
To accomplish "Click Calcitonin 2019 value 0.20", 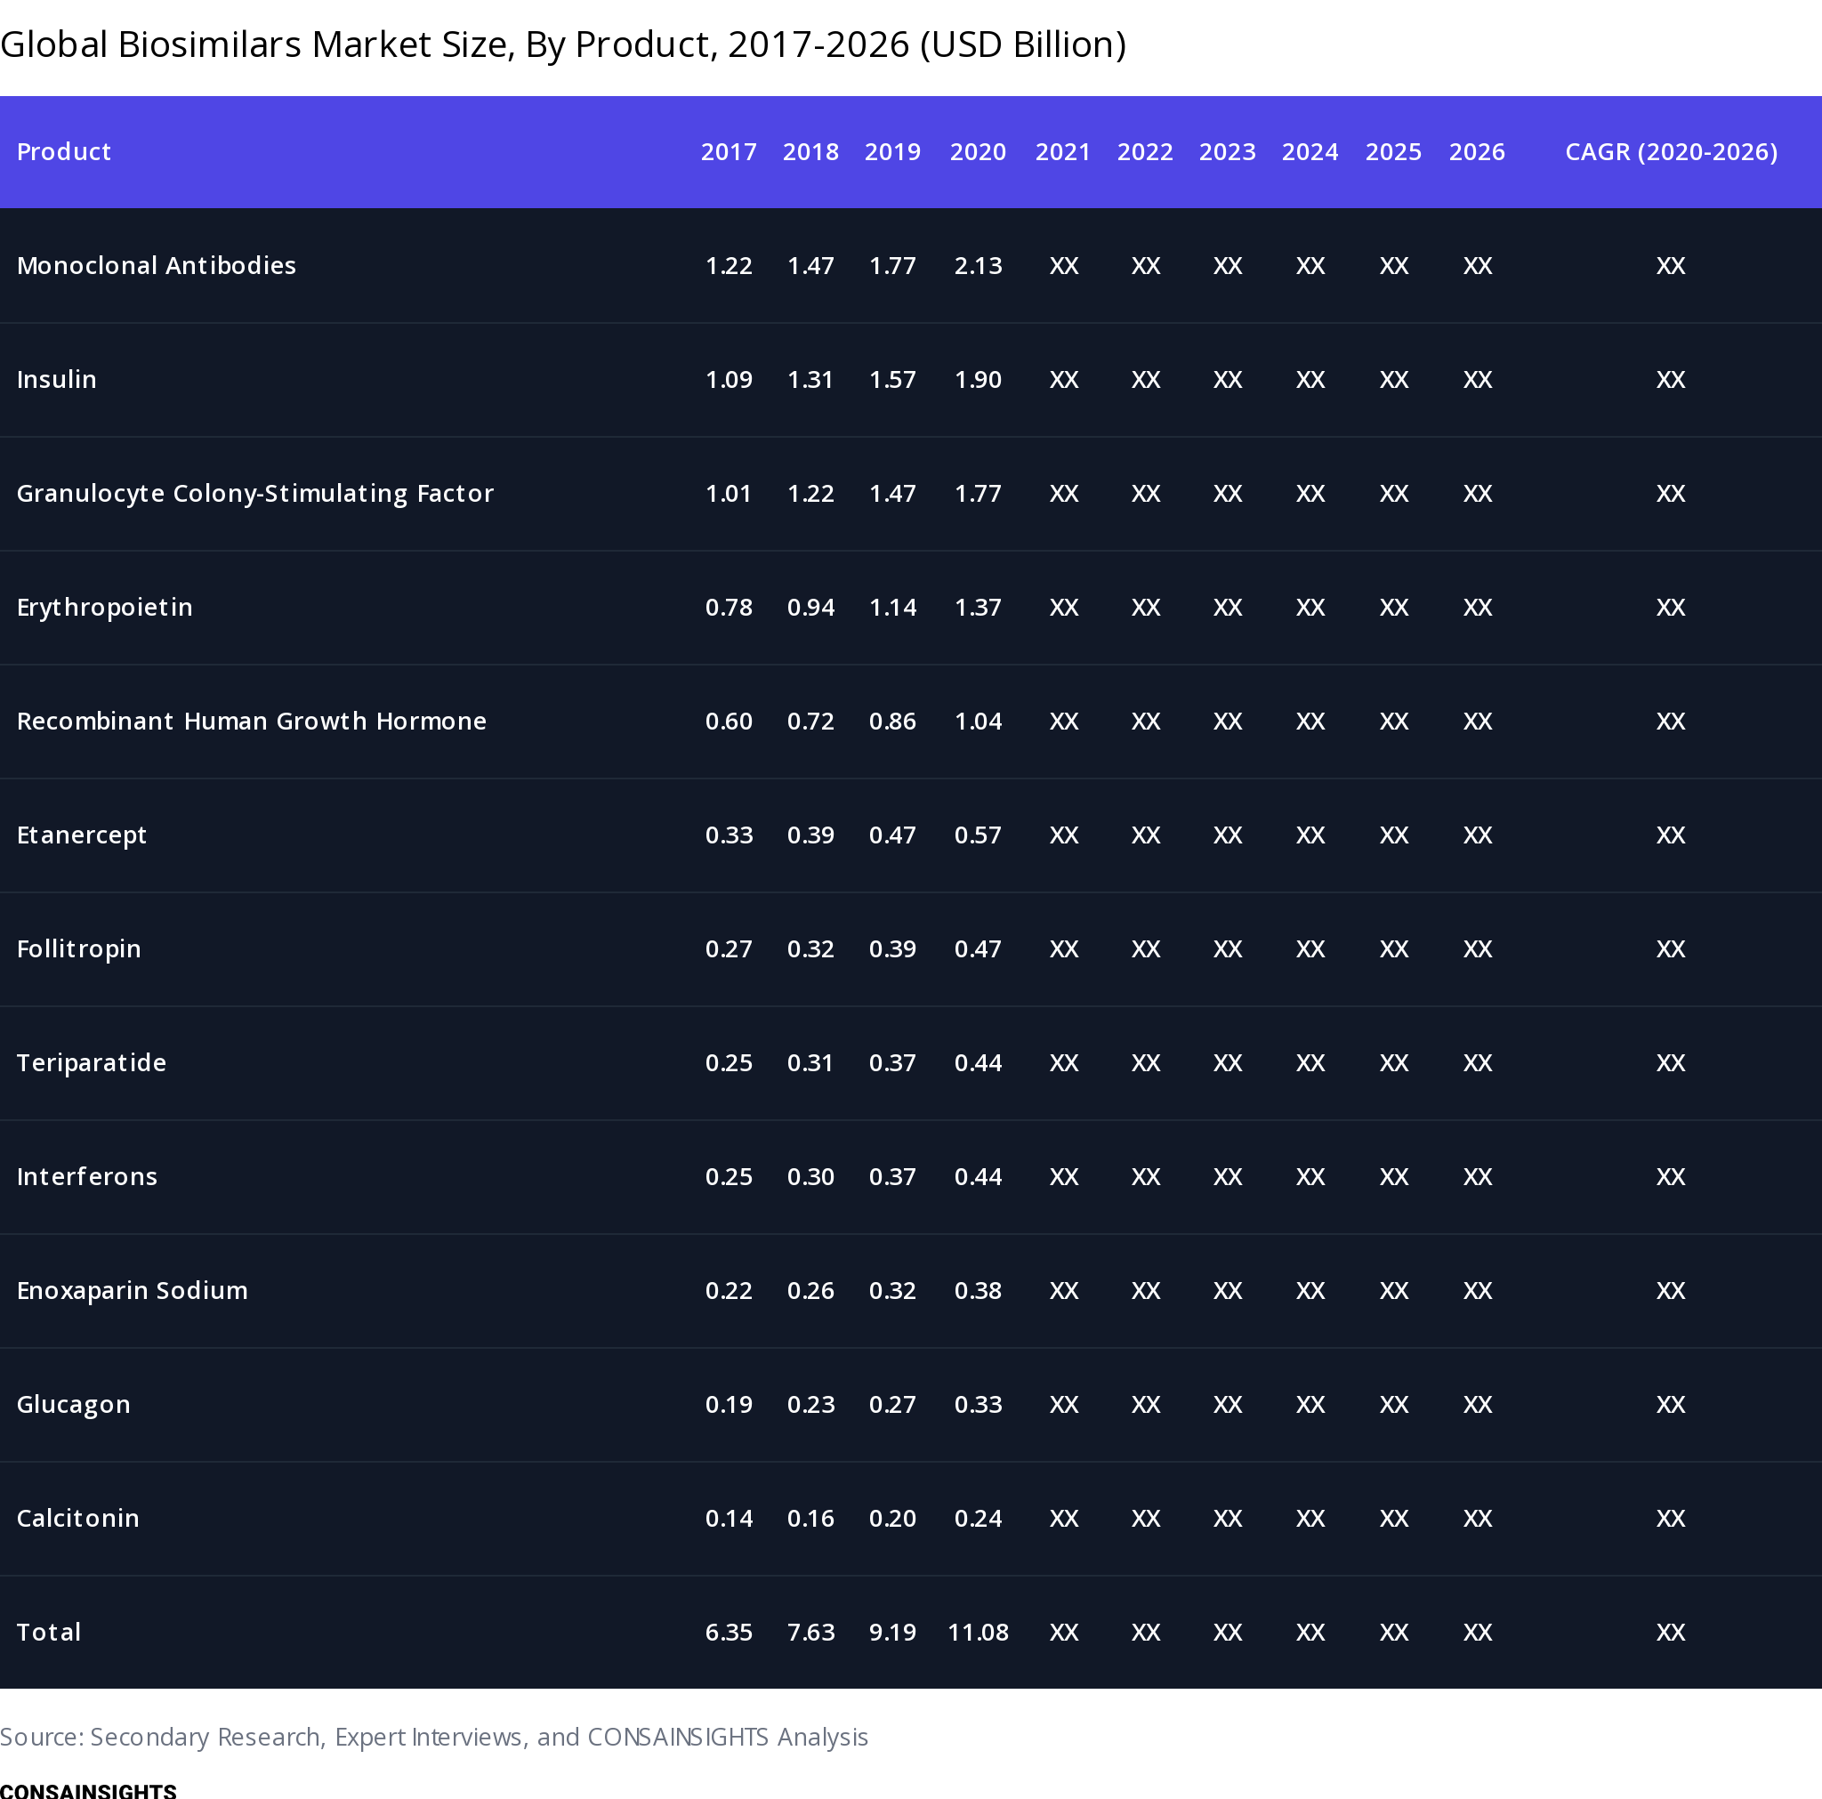I will (893, 1518).
